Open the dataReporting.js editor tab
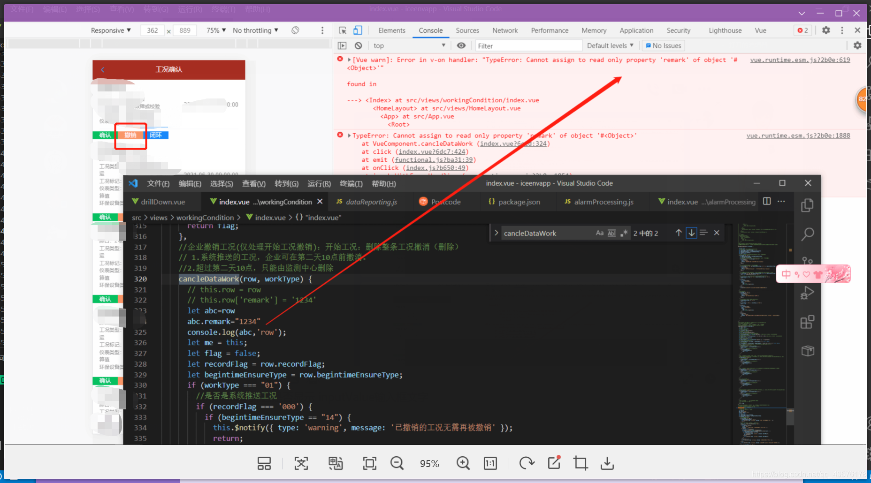 point(367,202)
